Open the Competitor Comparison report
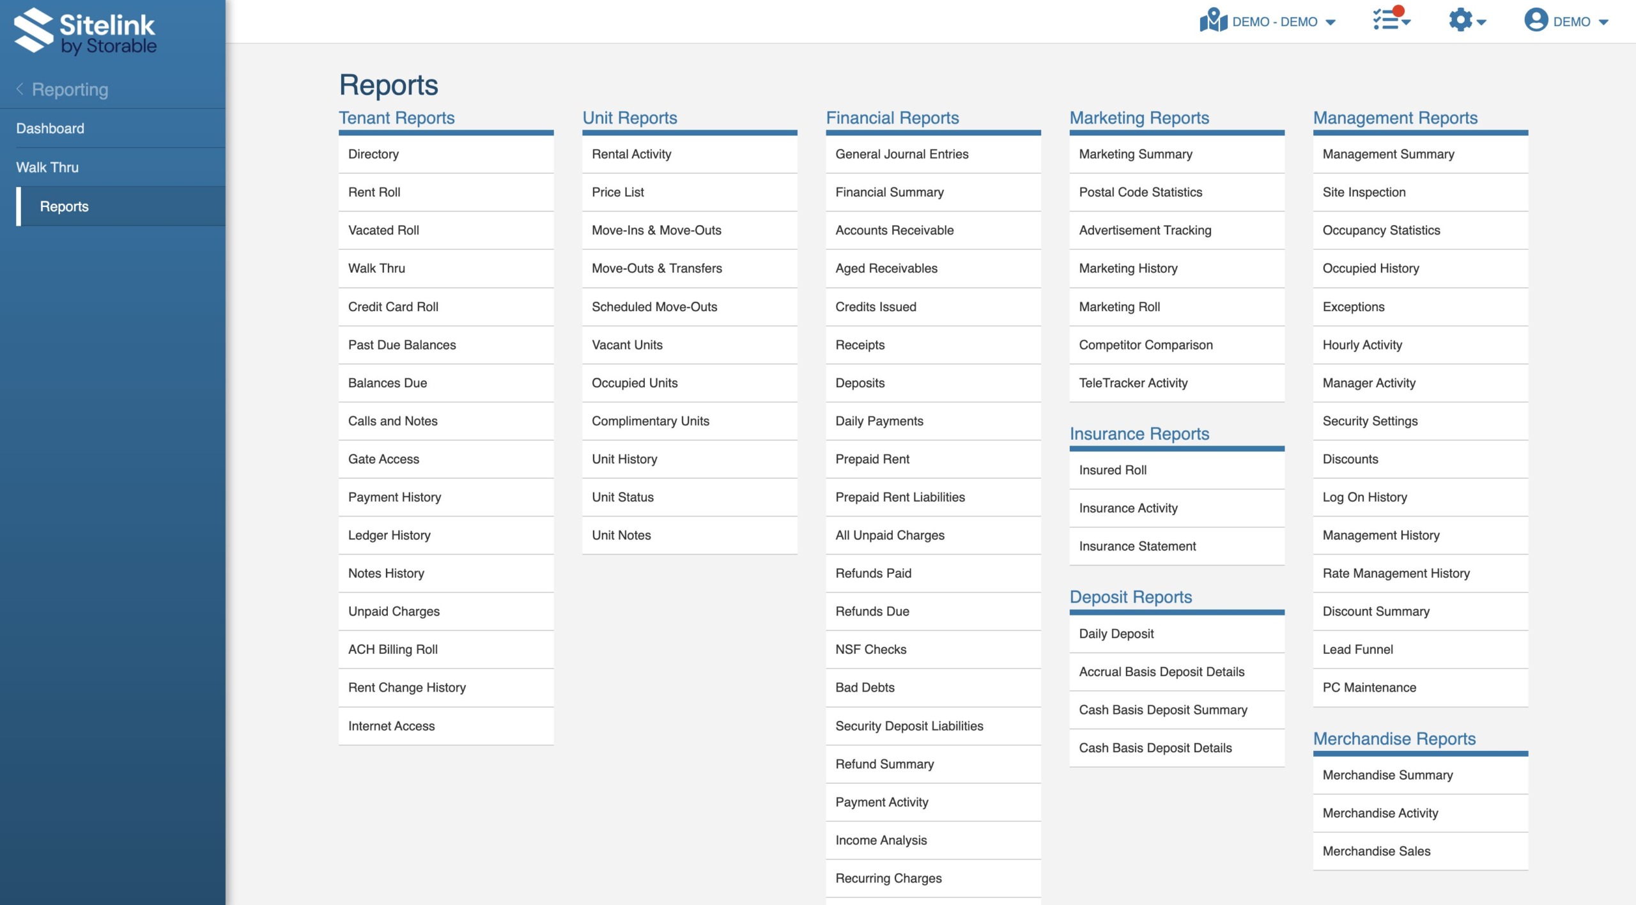1636x905 pixels. click(1145, 345)
